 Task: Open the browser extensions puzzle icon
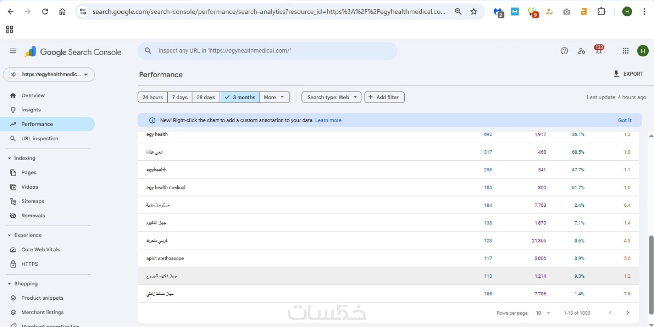tap(601, 11)
